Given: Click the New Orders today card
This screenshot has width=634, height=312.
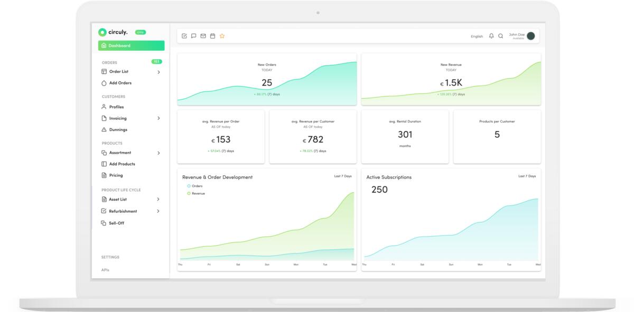Looking at the screenshot, I should tap(267, 79).
